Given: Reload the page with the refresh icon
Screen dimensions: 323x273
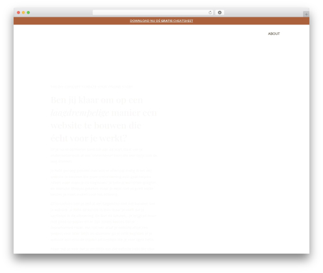Looking at the screenshot, I should 210,12.
